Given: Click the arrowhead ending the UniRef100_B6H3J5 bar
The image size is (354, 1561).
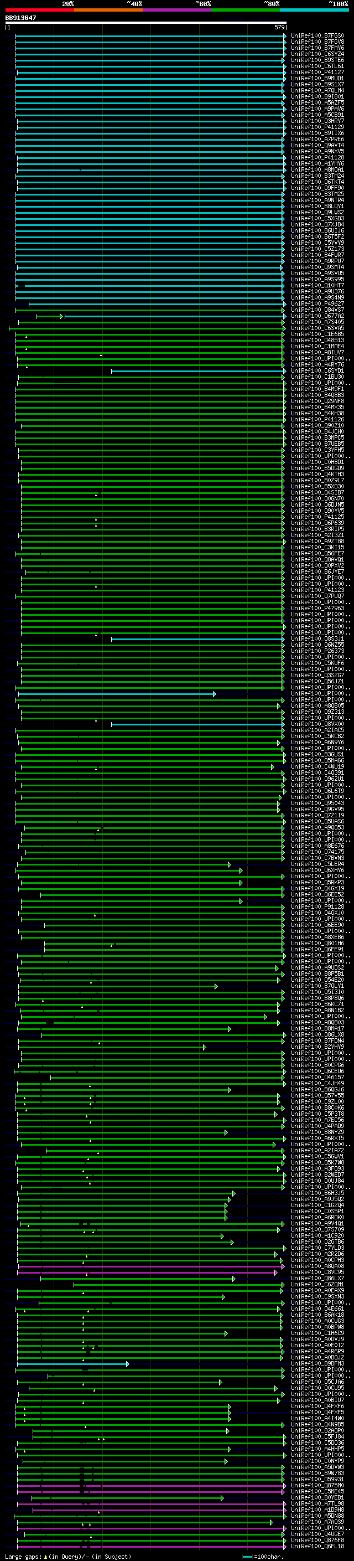Looking at the screenshot, I should (233, 1193).
